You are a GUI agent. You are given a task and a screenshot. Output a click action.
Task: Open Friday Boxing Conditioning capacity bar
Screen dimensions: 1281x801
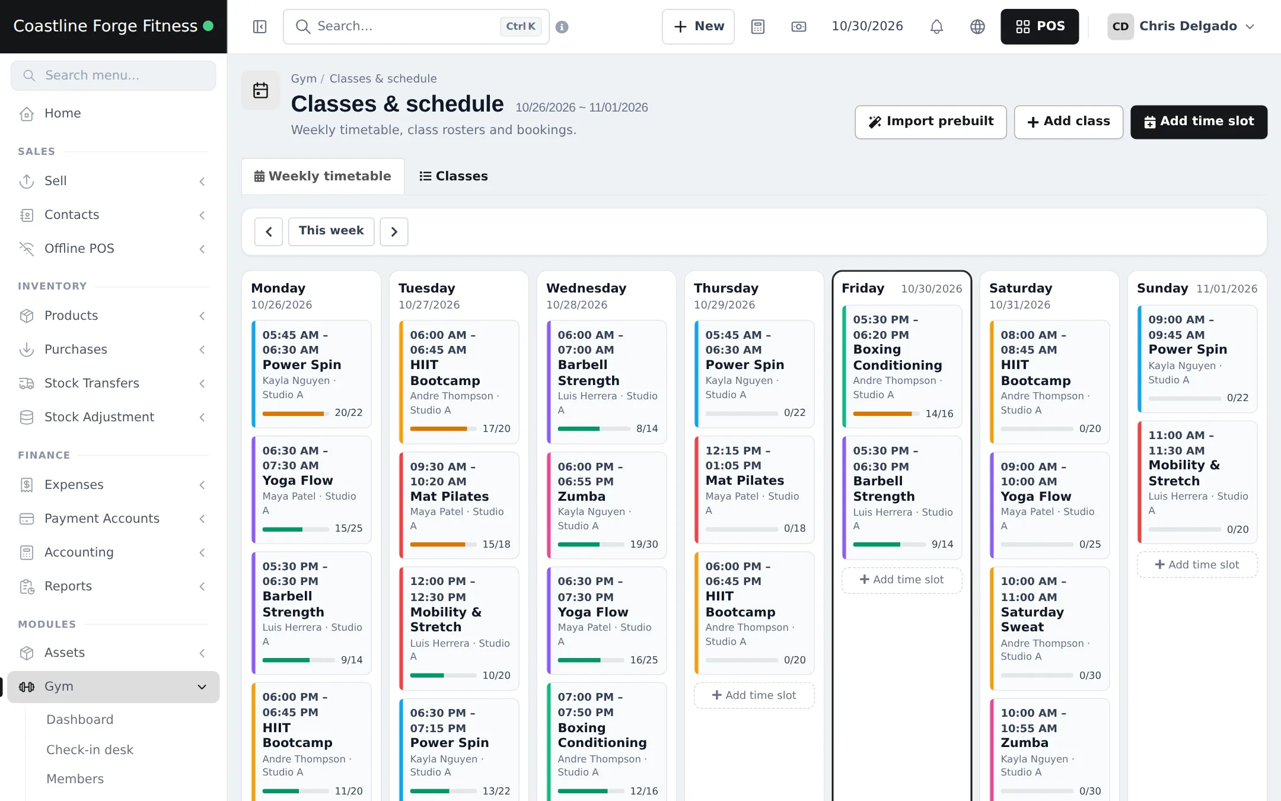point(886,414)
